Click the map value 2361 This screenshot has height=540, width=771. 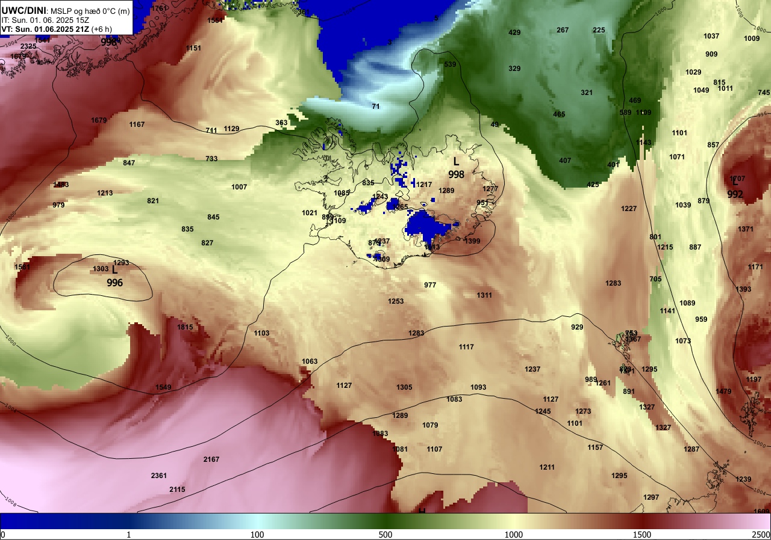(x=159, y=476)
